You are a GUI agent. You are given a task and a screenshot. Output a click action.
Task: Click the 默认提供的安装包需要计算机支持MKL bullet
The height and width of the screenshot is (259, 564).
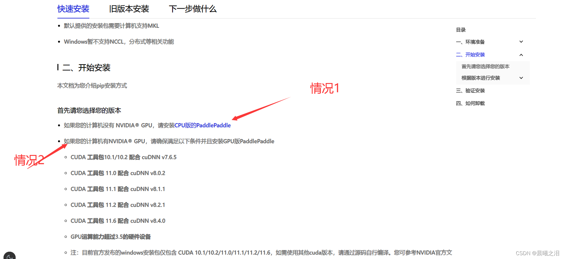tap(111, 26)
